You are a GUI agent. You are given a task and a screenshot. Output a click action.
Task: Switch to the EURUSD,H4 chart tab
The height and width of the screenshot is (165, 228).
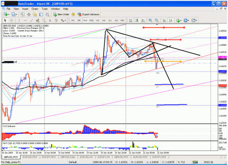(86, 157)
